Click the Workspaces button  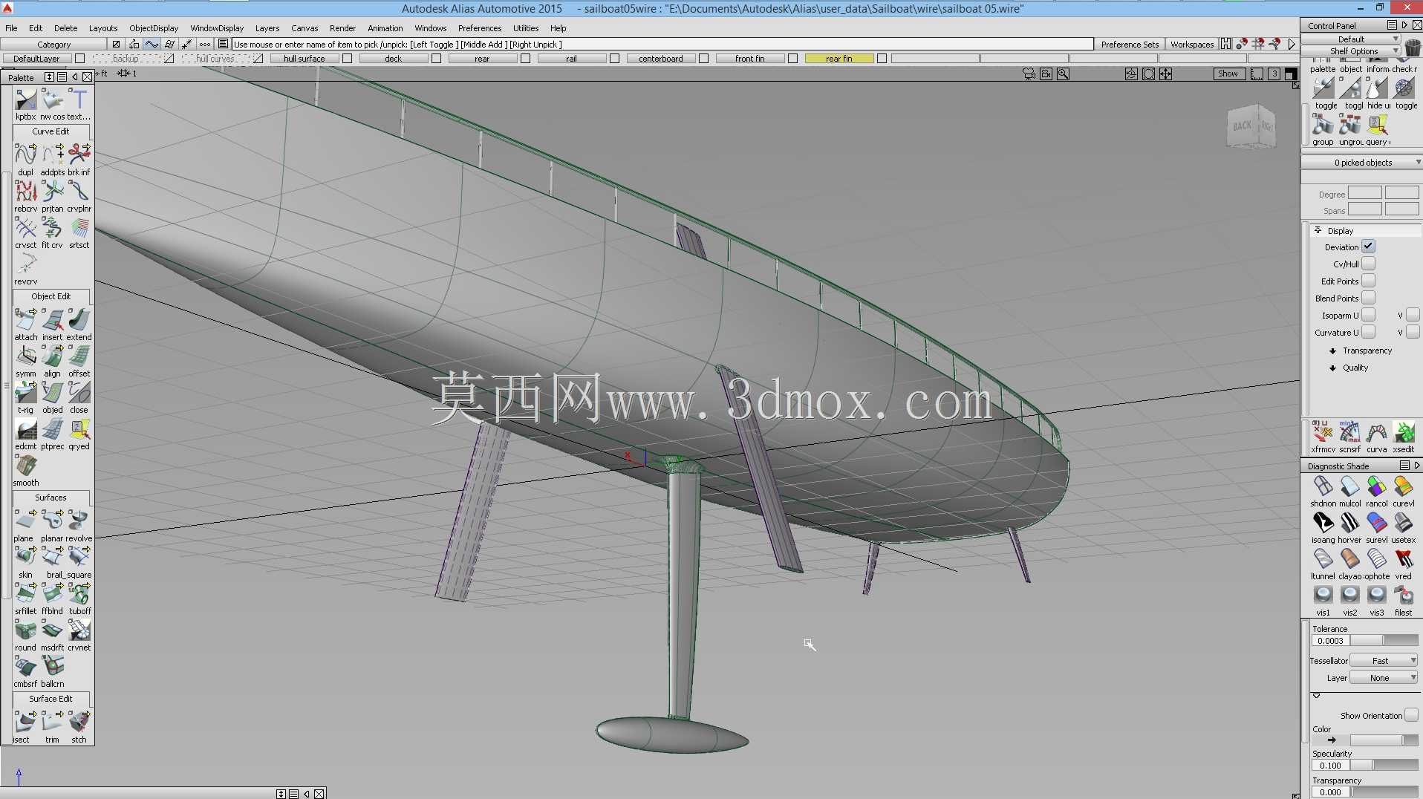pyautogui.click(x=1192, y=44)
